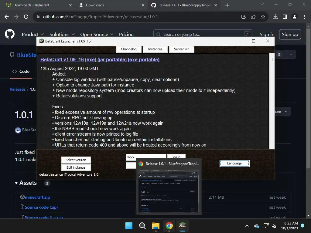Click the network display tray icon
This screenshot has width=311, height=233.
(266, 226)
